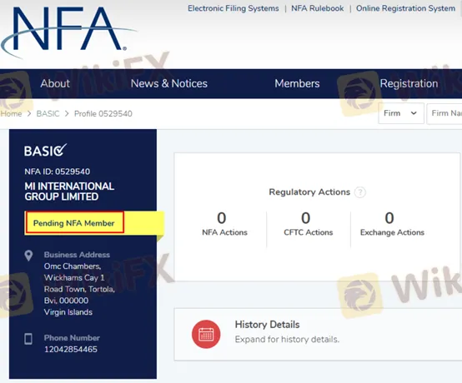
Task: Open the Members menu
Action: pos(297,83)
